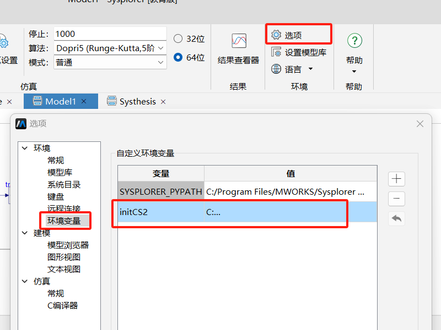Viewport: 441px width, 330px height.
Task: Click the 建模 tree label
Action: pyautogui.click(x=42, y=233)
